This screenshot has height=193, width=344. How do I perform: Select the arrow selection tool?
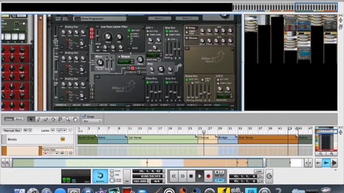point(31,119)
